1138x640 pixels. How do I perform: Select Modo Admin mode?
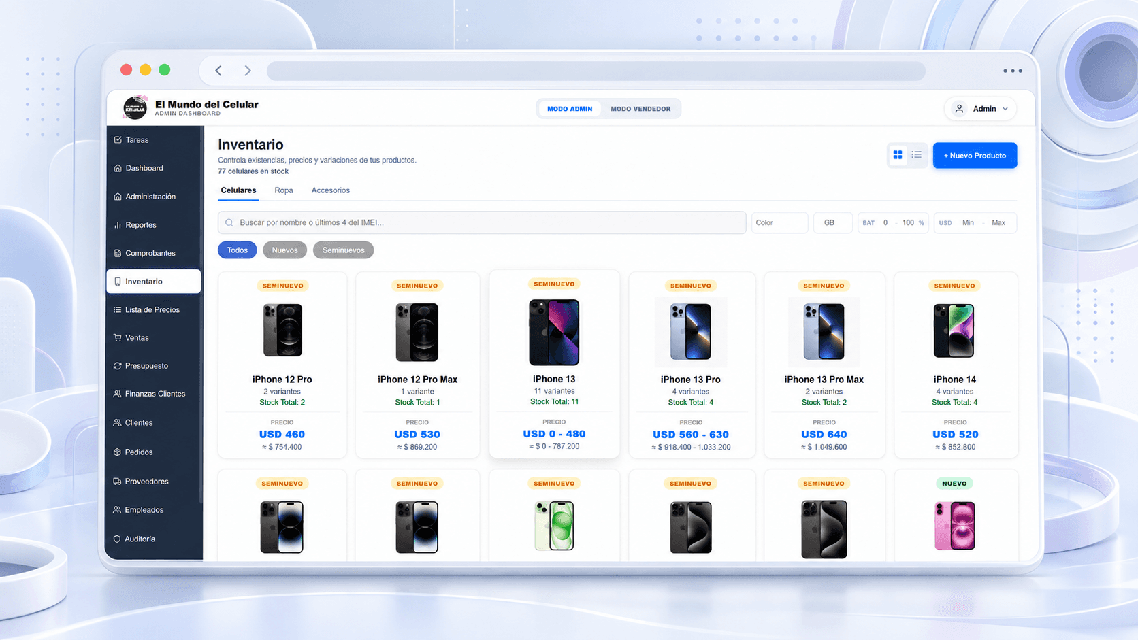coord(570,109)
